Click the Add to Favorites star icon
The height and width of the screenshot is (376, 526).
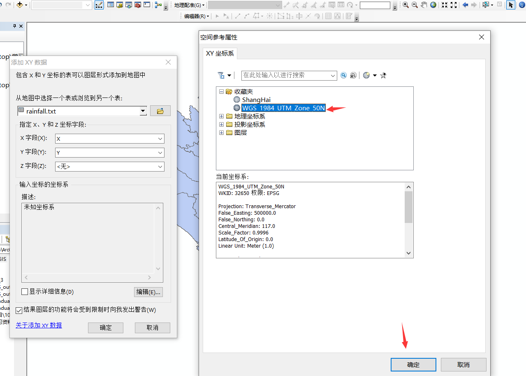(383, 75)
